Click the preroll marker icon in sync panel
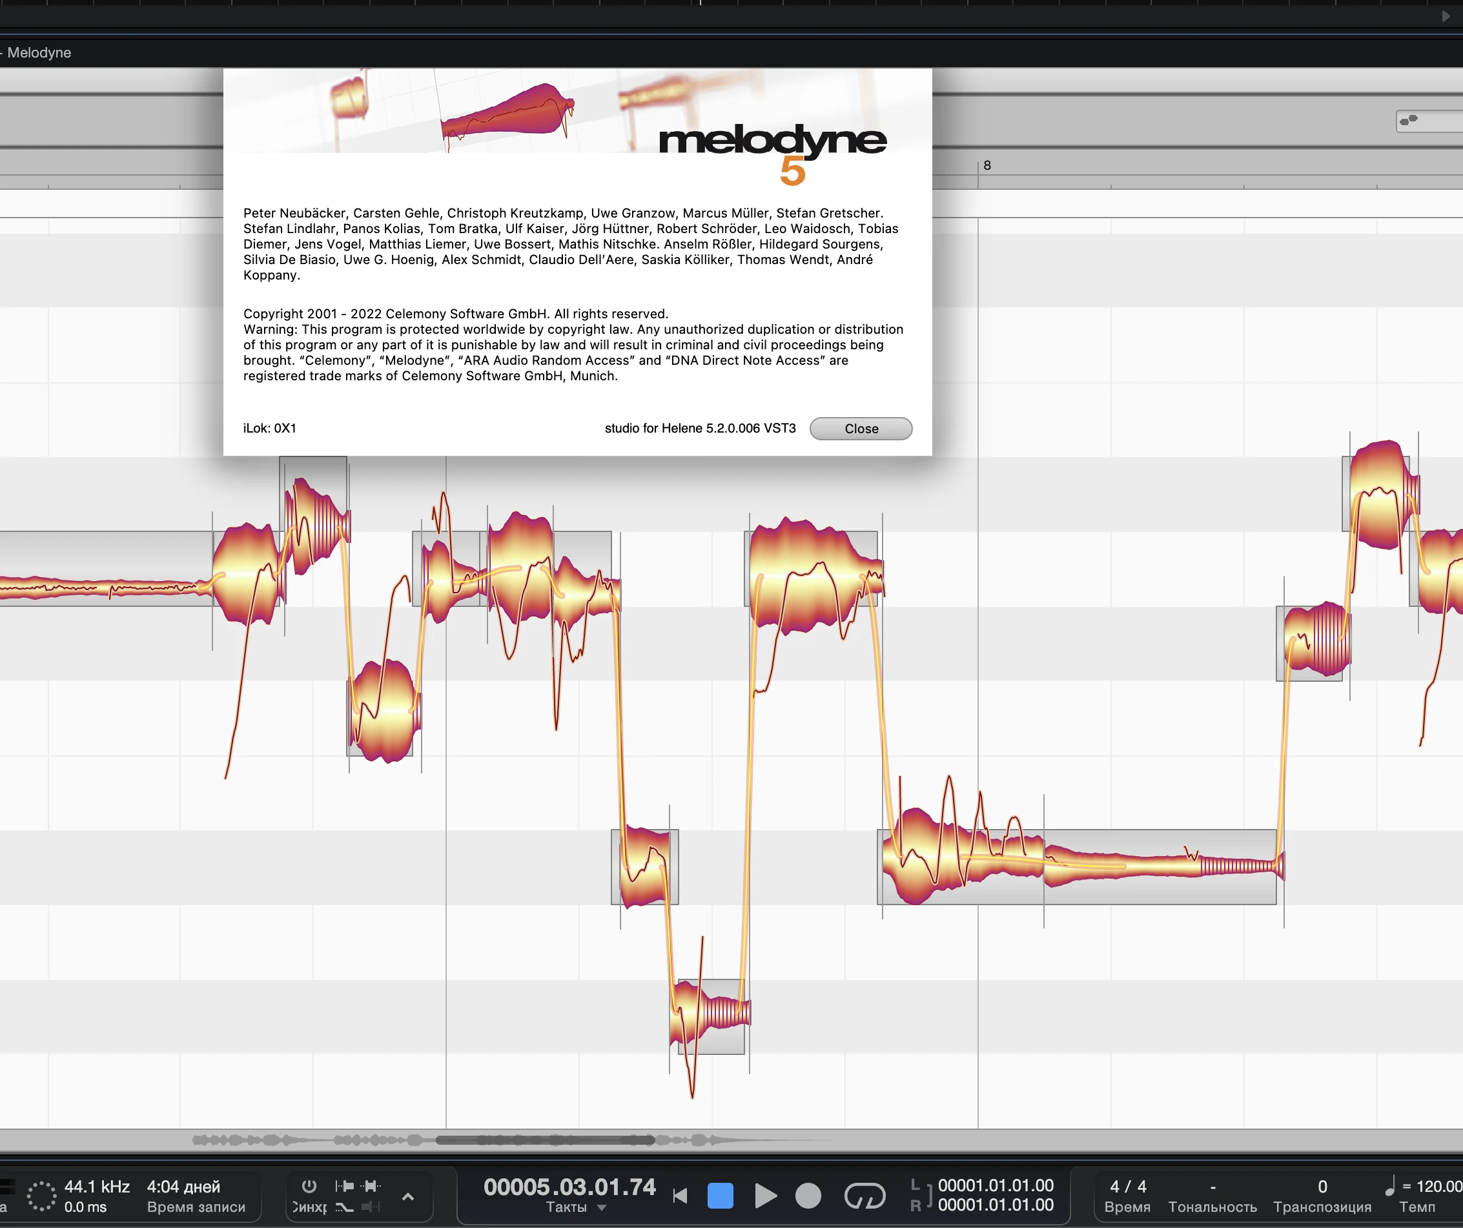 tap(344, 1185)
